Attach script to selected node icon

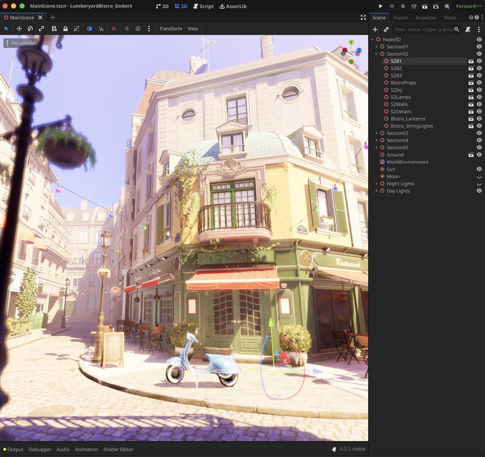(468, 29)
